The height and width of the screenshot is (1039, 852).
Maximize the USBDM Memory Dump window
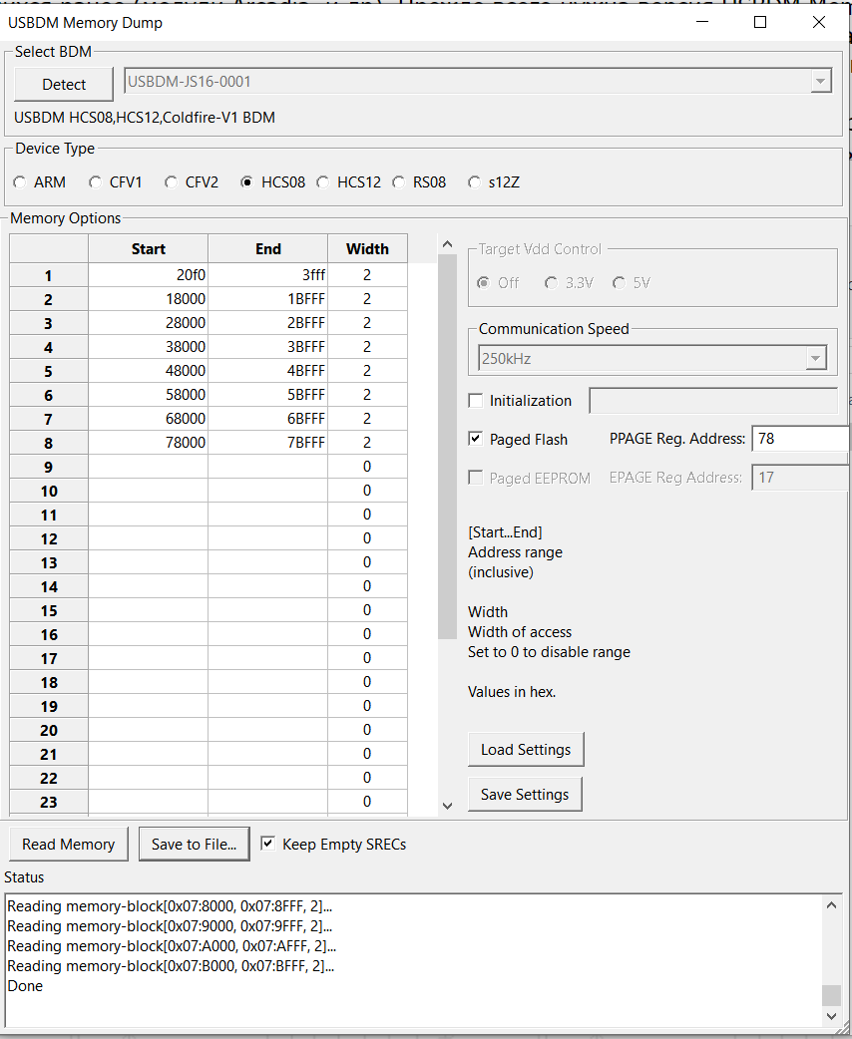coord(760,22)
